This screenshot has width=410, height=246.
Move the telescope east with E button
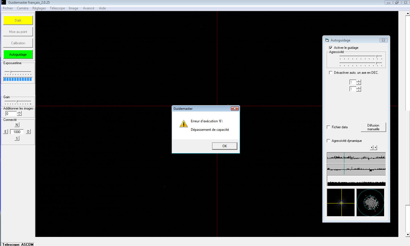click(5, 132)
